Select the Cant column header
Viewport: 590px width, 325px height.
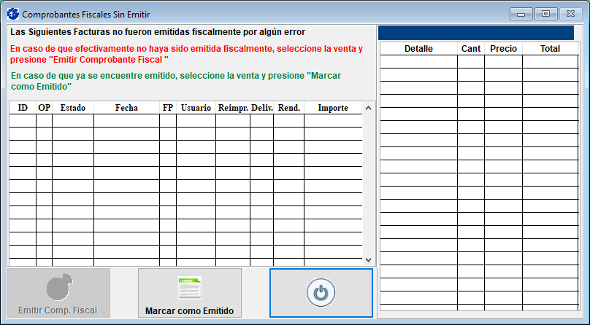click(471, 49)
